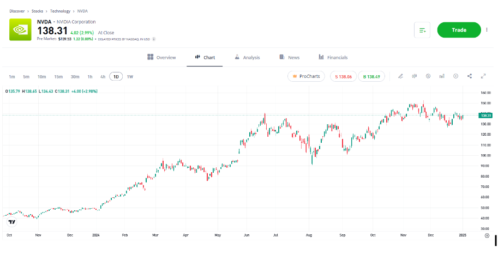This screenshot has width=504, height=255.
Task: Click the Sell S 138.06 button
Action: pyautogui.click(x=343, y=76)
